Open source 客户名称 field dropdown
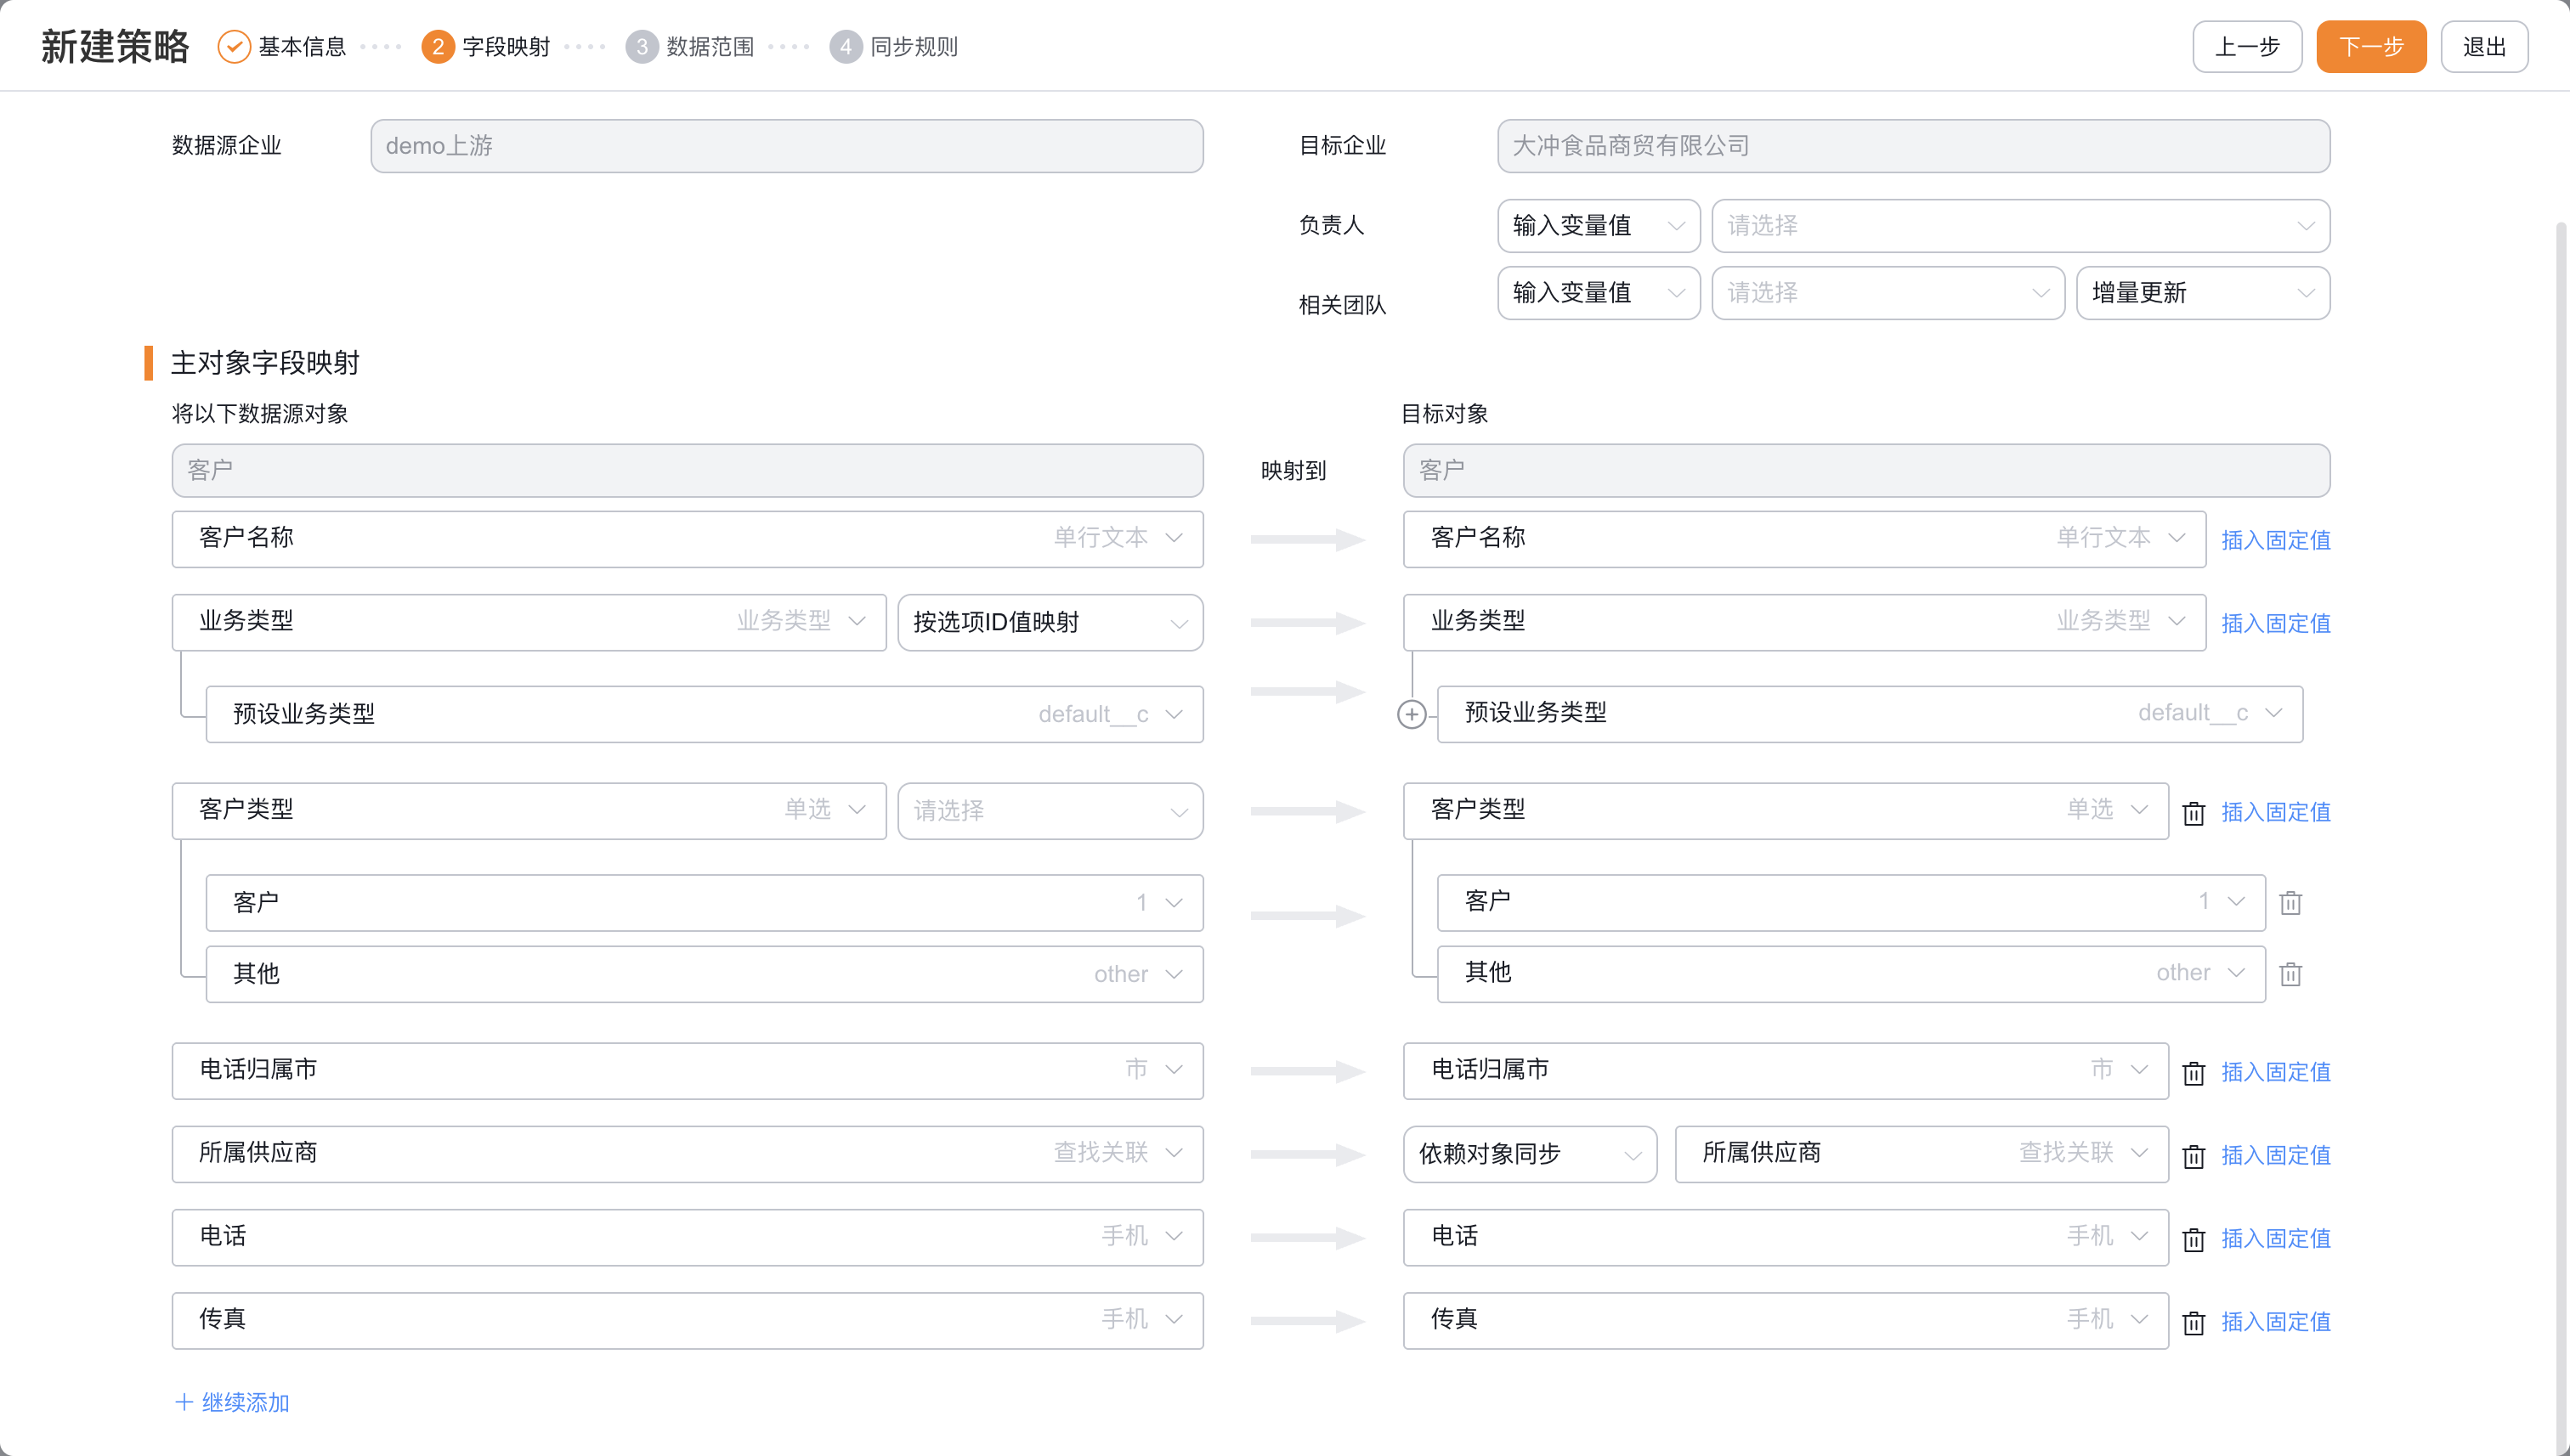Image resolution: width=2570 pixels, height=1456 pixels. [688, 539]
